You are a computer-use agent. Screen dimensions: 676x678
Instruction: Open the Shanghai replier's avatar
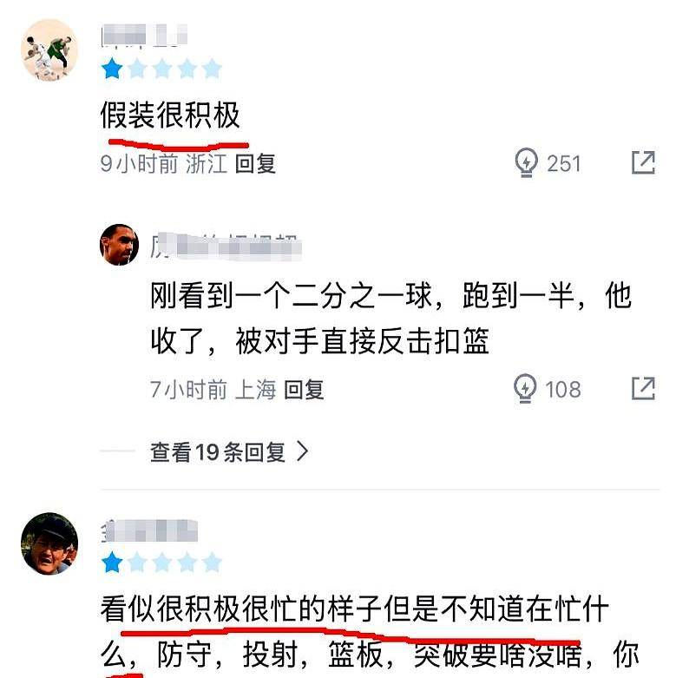coord(119,244)
